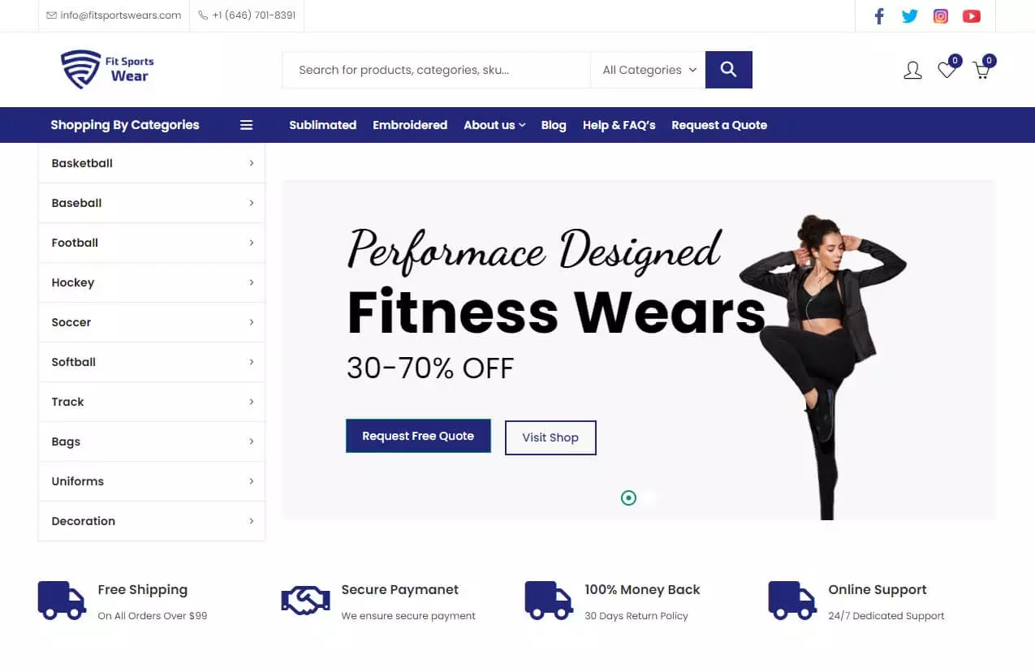Expand the About us menu
The height and width of the screenshot is (672, 1035).
point(494,125)
